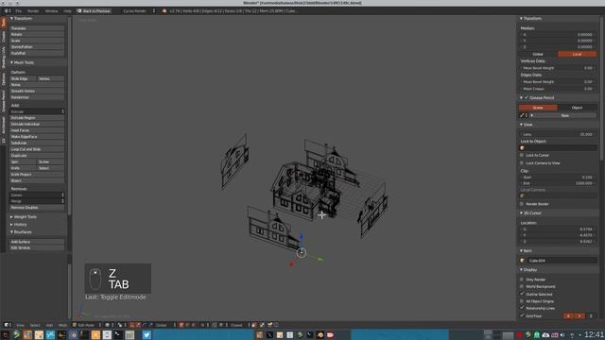The image size is (605, 340).
Task: Toggle Grid Floor checkbox
Action: 522,315
